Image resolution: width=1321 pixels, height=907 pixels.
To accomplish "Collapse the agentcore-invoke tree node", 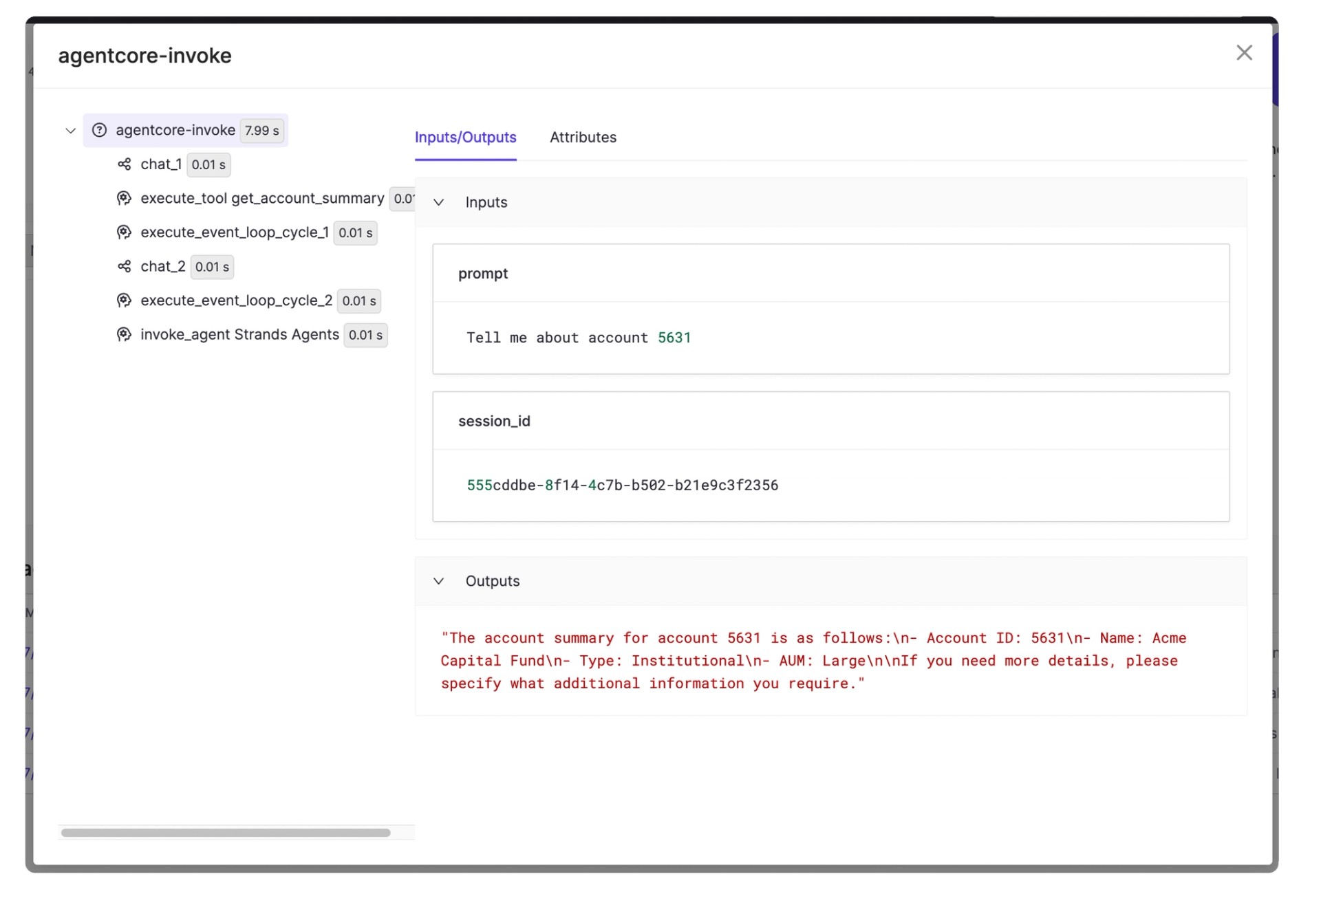I will (70, 131).
